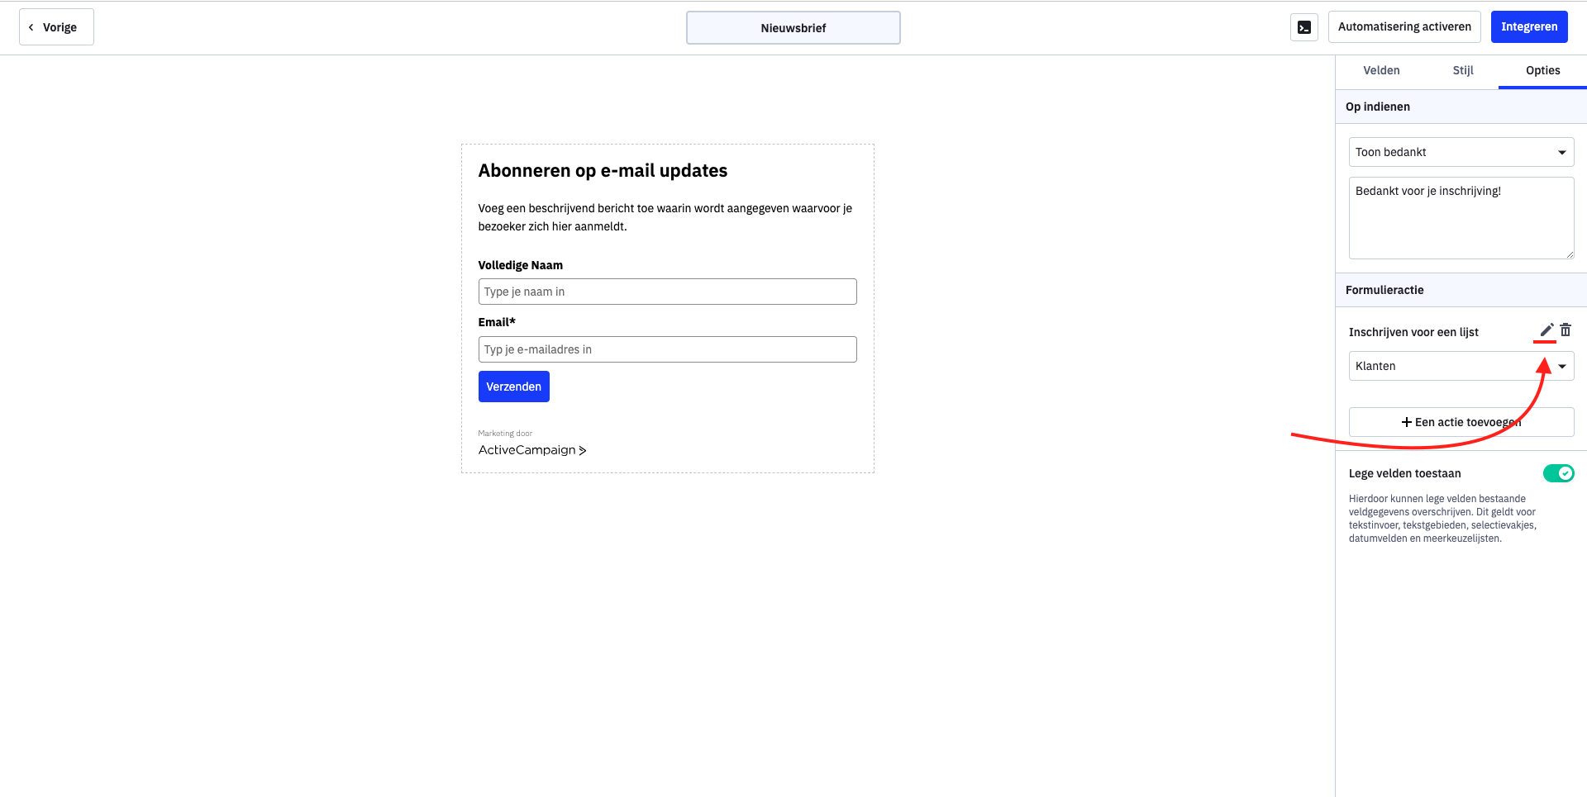Screen dimensions: 1587x797
Task: Switch to the Velden tab
Action: coord(1381,70)
